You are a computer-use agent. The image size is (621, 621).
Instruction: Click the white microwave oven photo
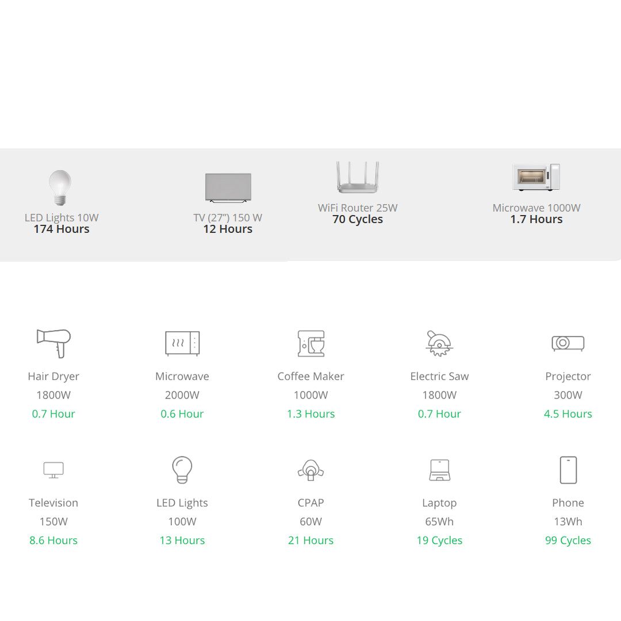coord(536,177)
